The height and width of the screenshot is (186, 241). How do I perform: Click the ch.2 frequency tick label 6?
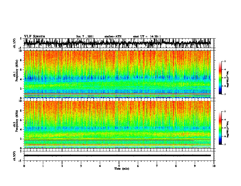point(21,120)
